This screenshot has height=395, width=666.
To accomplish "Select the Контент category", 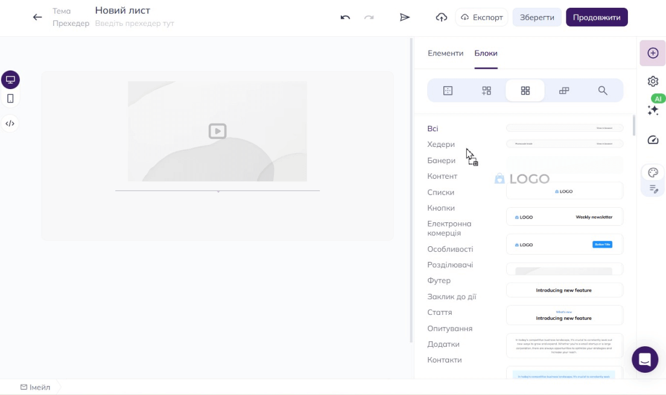I will 442,176.
